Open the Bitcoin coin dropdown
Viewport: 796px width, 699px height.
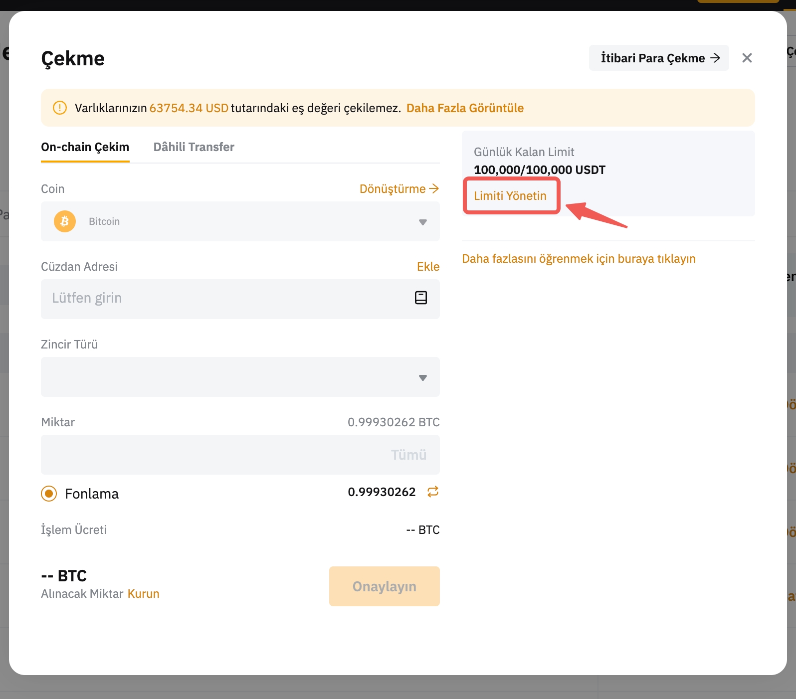pos(240,221)
